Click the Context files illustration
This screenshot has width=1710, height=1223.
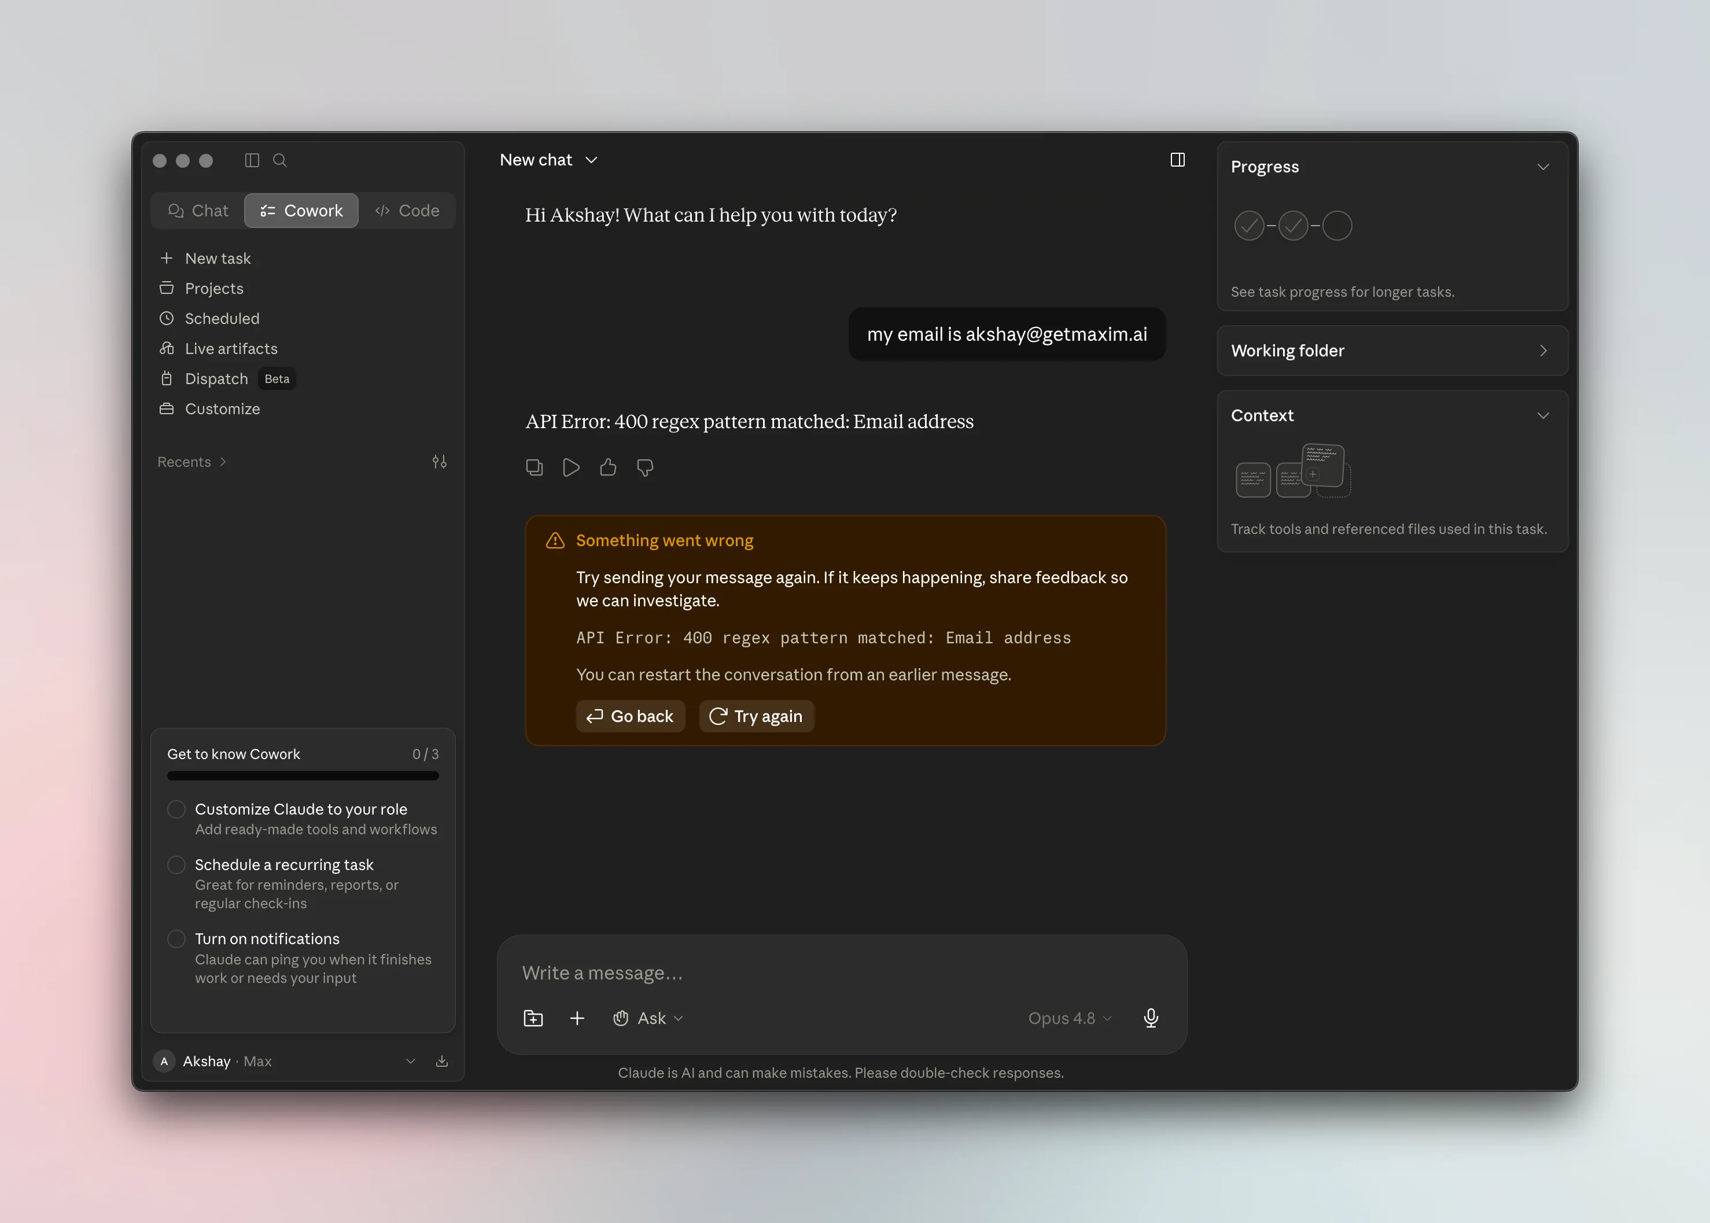[x=1293, y=471]
